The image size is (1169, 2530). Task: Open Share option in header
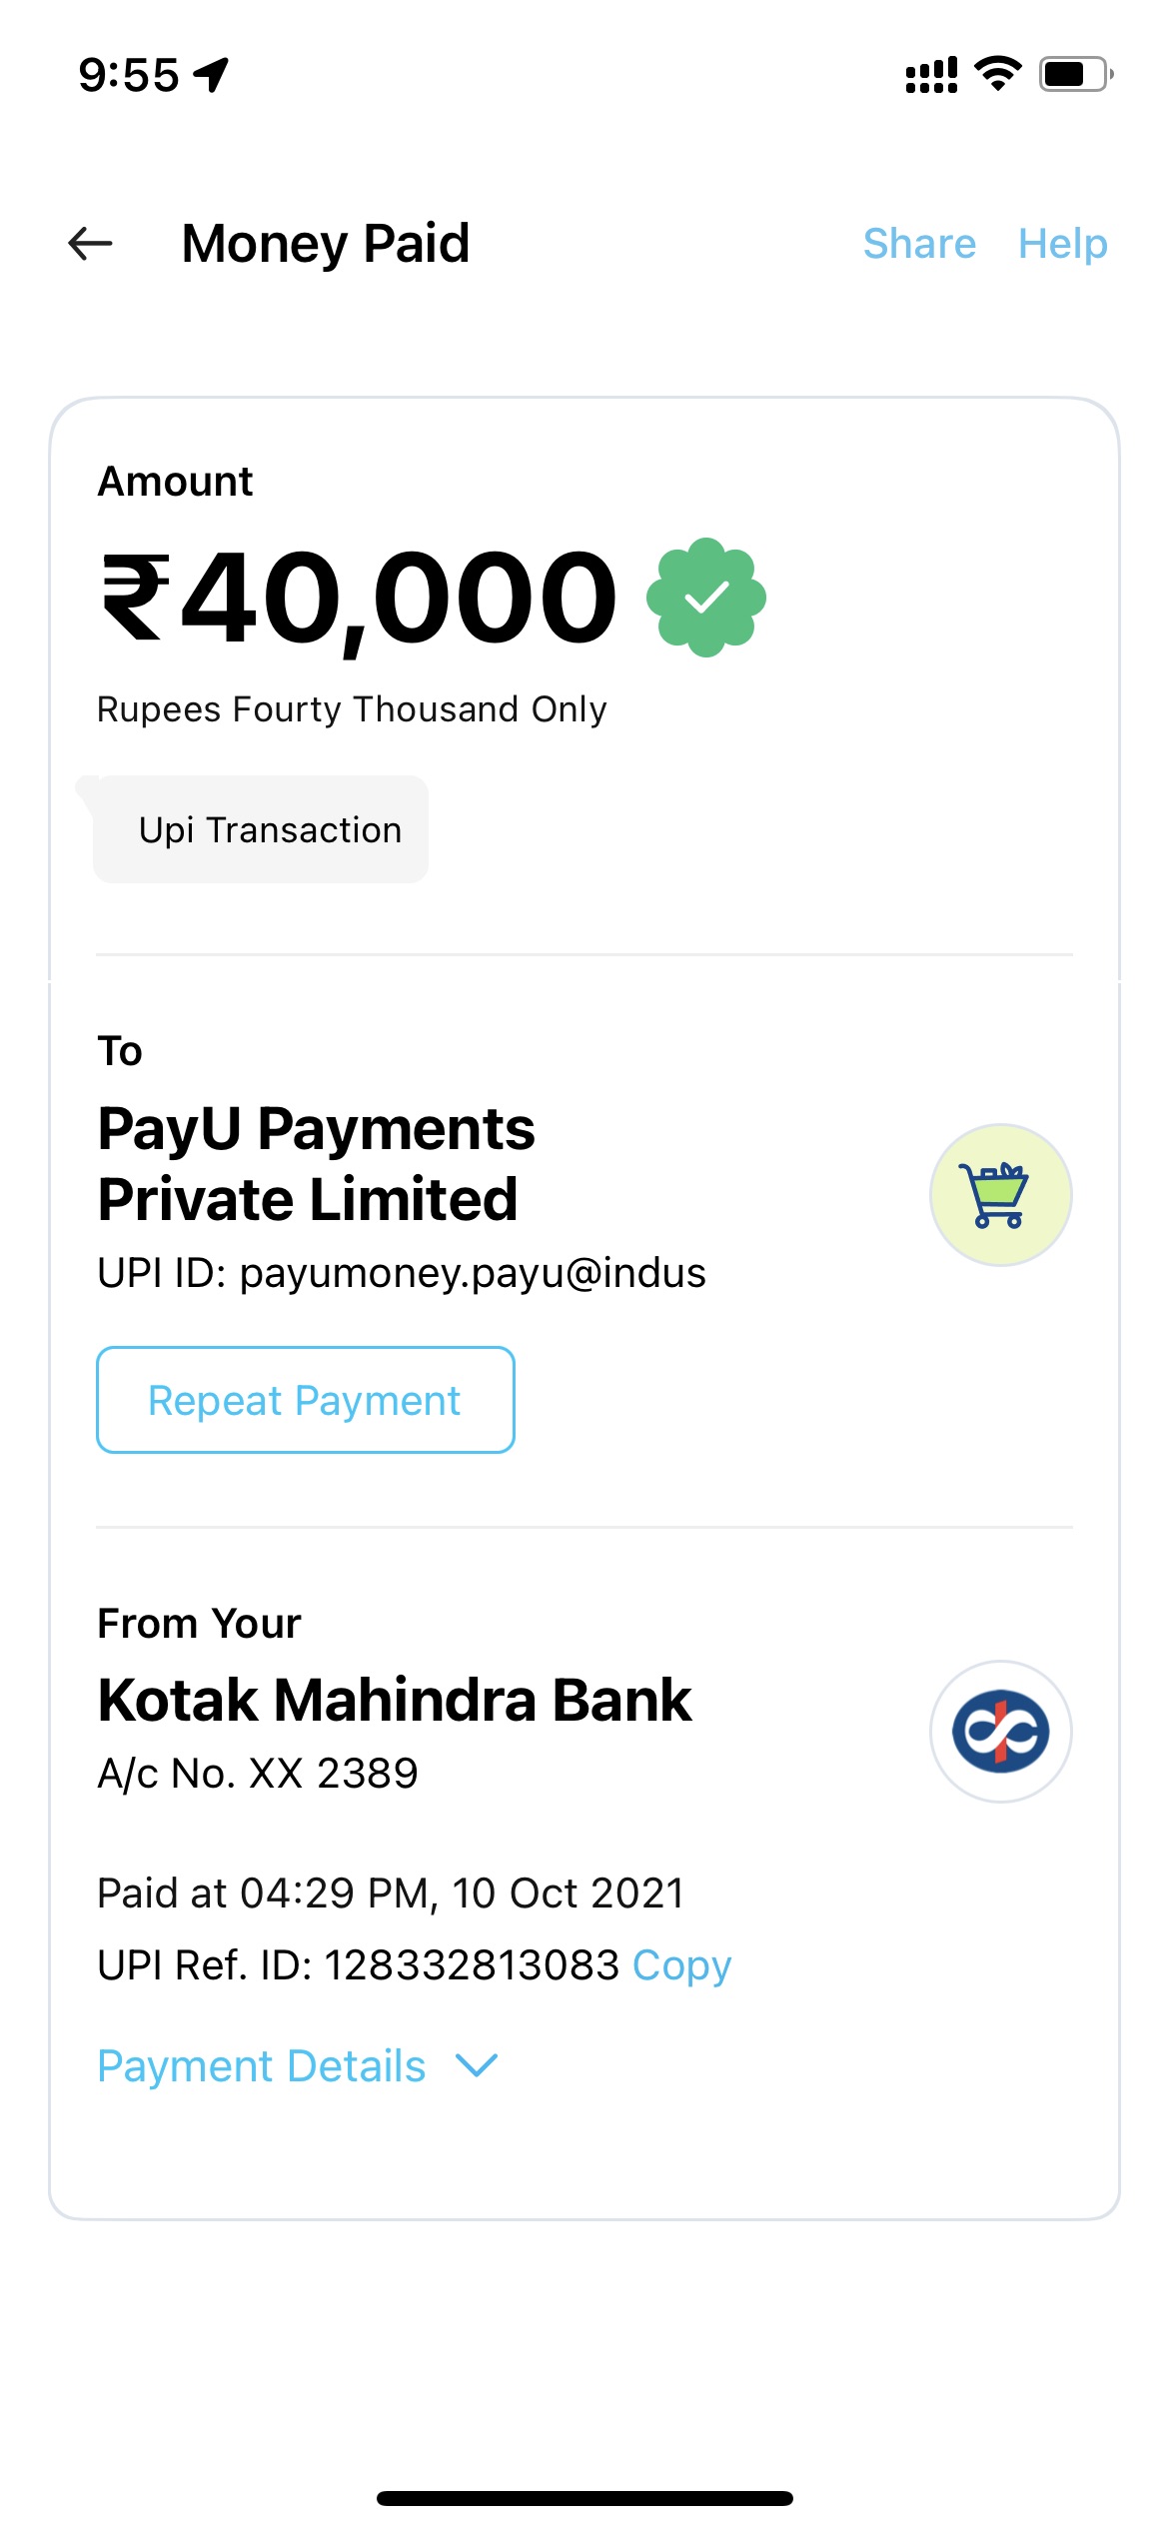click(x=919, y=244)
